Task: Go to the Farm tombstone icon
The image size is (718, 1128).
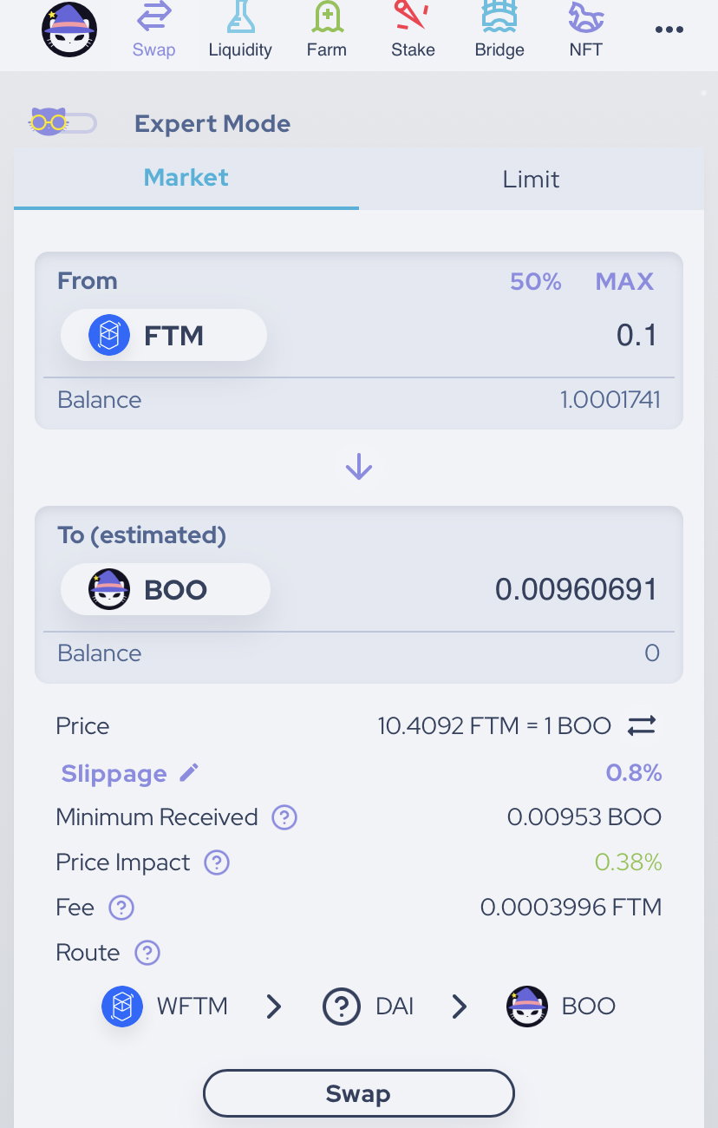Action: [x=327, y=17]
